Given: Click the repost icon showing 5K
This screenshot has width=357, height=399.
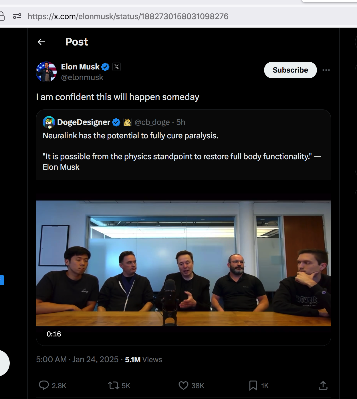Looking at the screenshot, I should point(114,386).
